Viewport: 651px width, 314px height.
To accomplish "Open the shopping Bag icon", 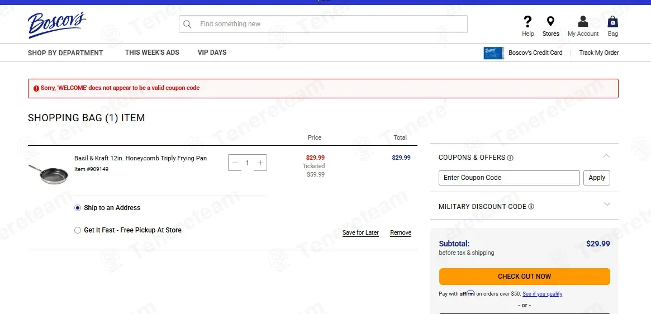I will point(613,22).
